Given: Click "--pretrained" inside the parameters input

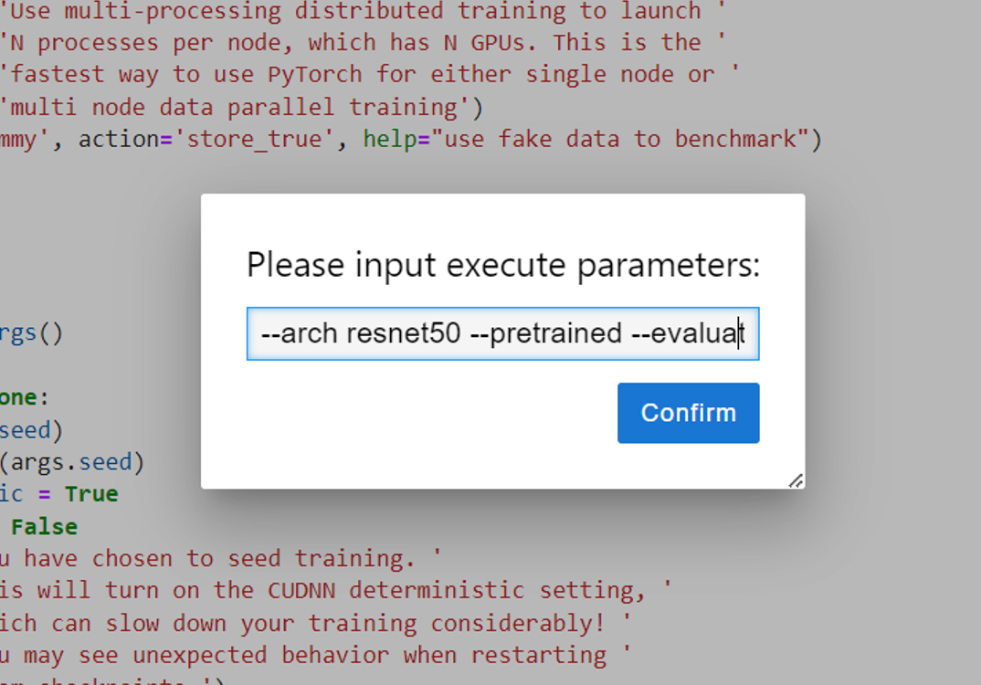Looking at the screenshot, I should click(x=546, y=333).
